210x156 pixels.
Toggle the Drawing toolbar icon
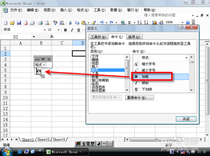[x=161, y=23]
